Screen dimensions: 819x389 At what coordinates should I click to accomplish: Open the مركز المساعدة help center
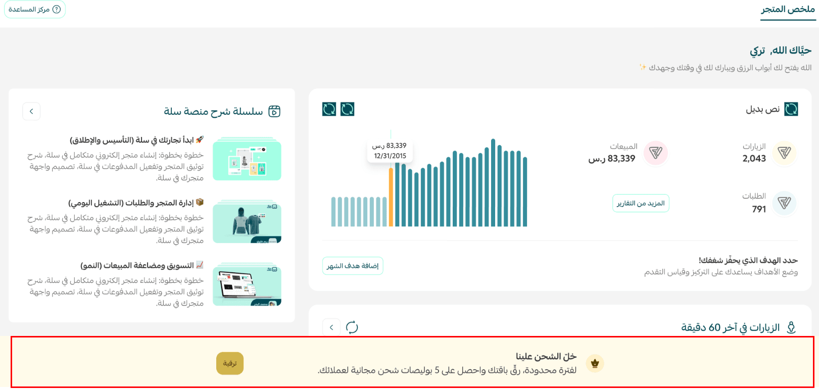[x=35, y=9]
